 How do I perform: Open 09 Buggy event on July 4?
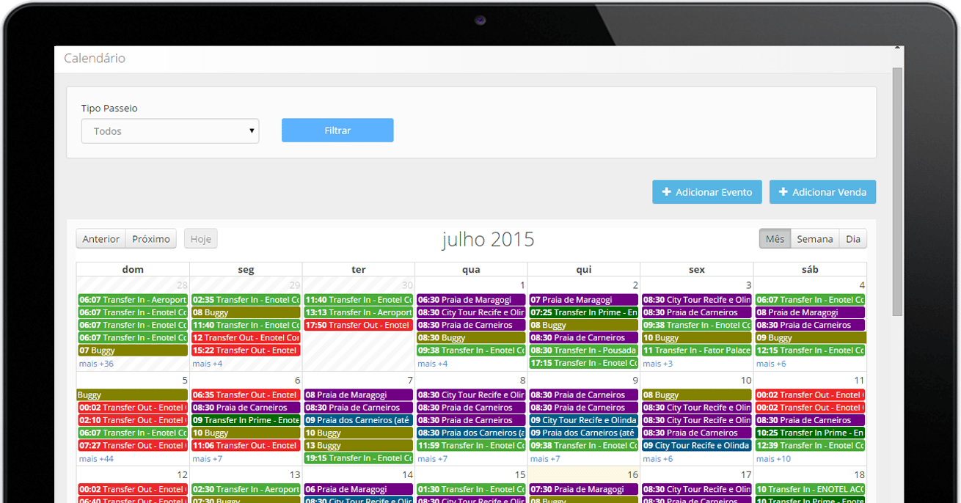point(810,338)
